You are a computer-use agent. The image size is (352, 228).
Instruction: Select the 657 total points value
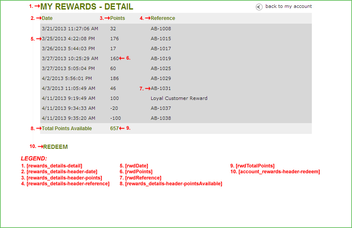point(114,129)
